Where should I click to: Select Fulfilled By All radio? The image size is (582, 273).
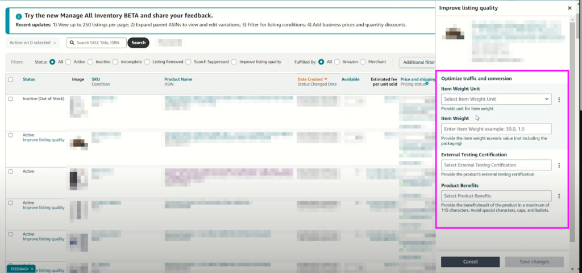point(321,62)
